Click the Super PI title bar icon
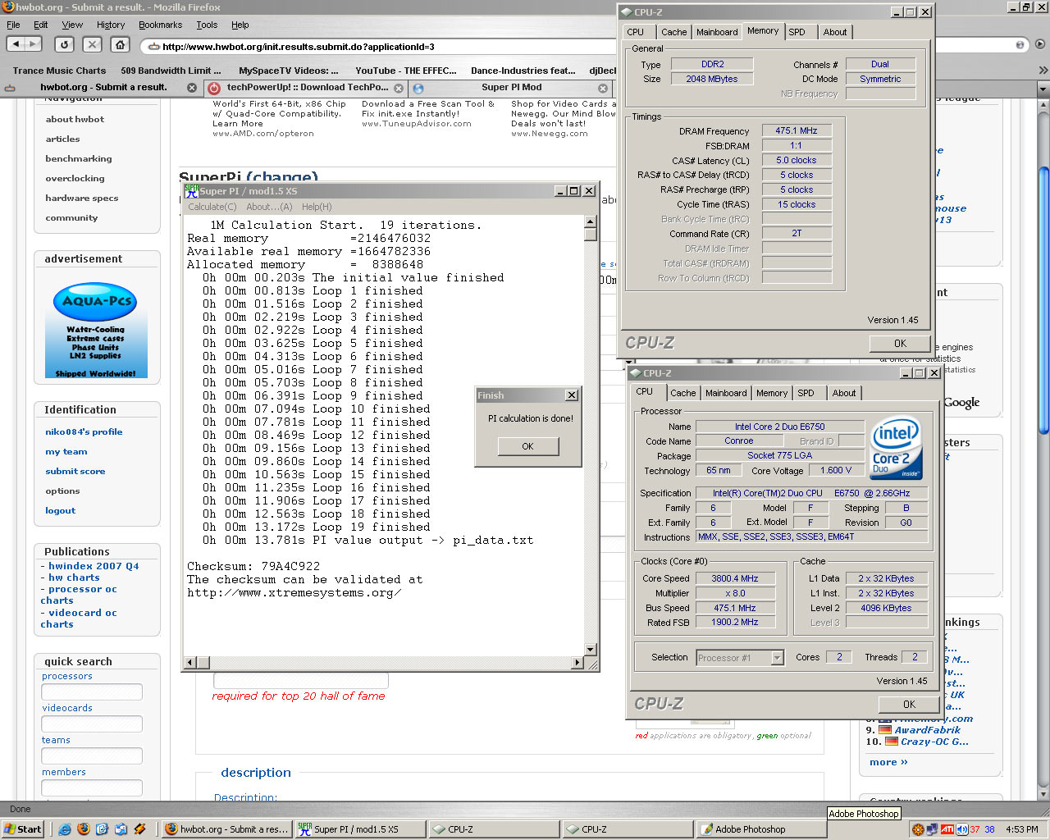The height and width of the screenshot is (840, 1050). click(191, 190)
